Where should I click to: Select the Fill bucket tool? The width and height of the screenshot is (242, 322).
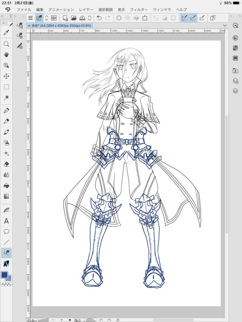(6, 186)
